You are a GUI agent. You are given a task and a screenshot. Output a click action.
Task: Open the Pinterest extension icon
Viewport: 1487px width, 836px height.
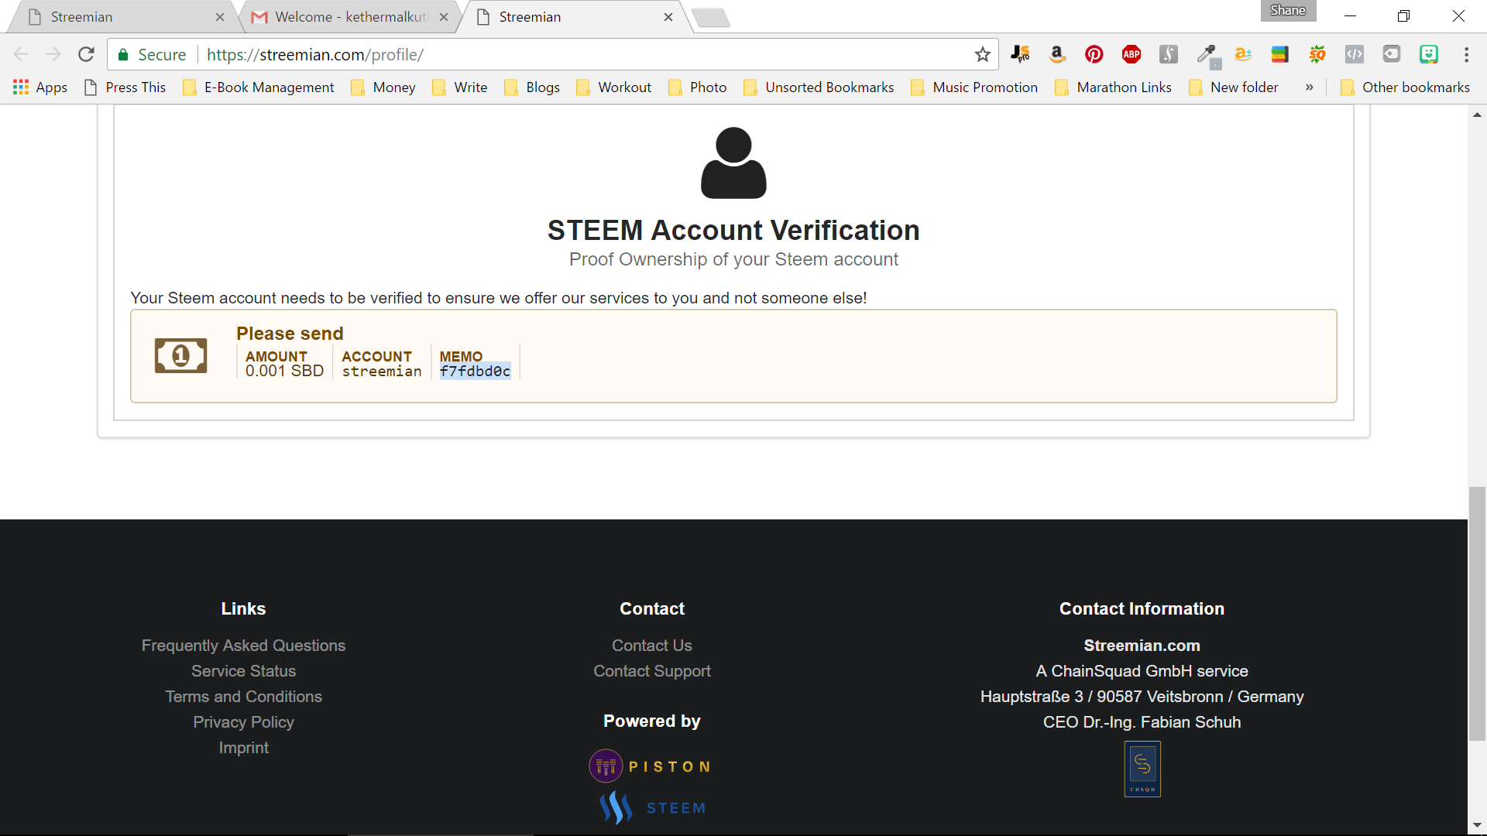click(x=1094, y=54)
